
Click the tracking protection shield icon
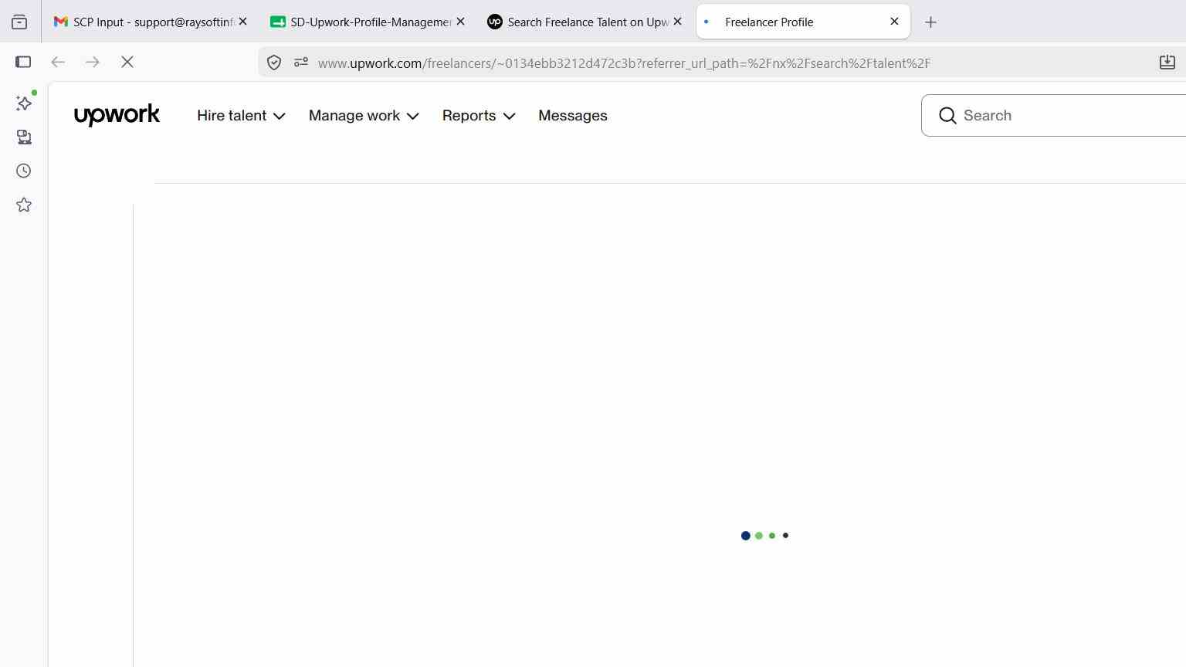[x=274, y=63]
